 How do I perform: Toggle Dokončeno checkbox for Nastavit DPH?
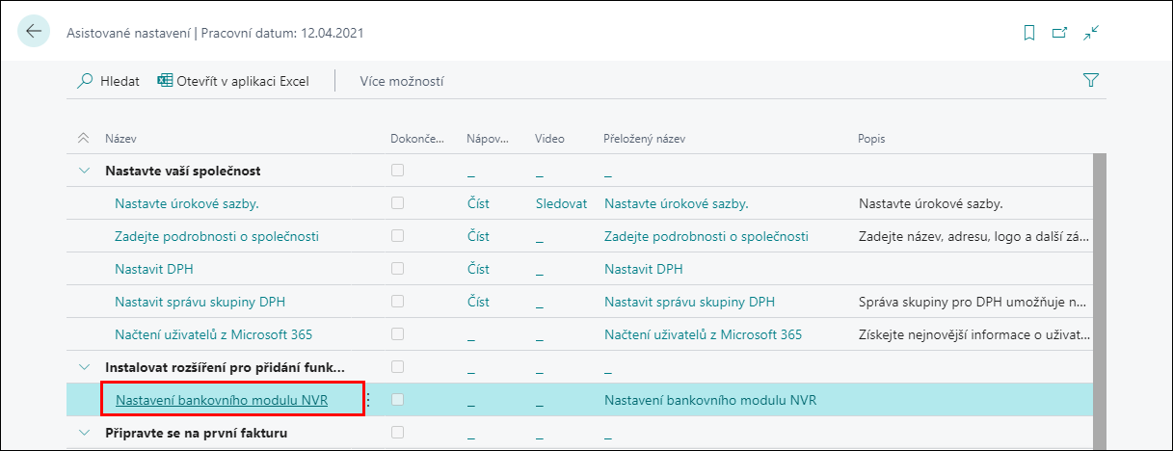pos(397,269)
